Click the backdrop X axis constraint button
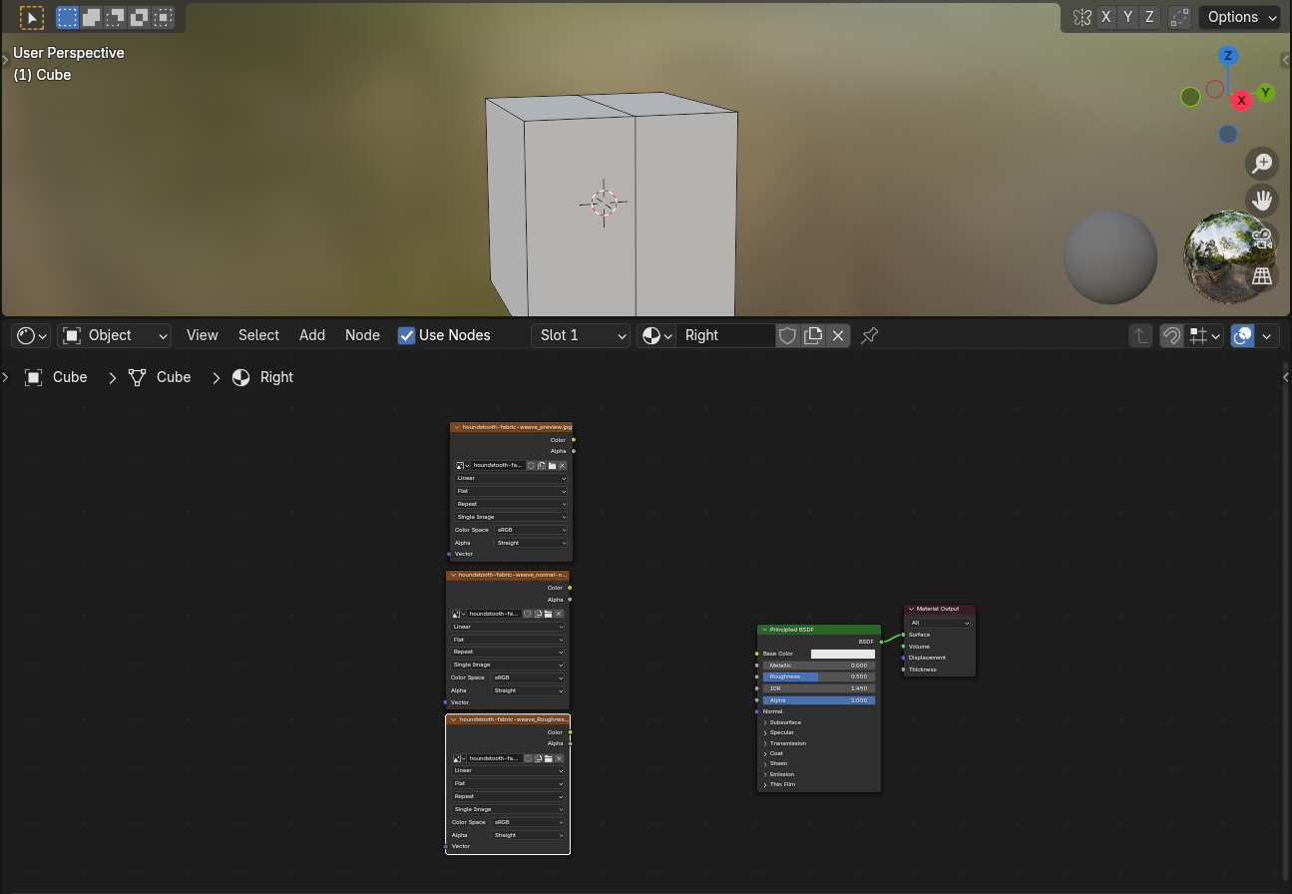Viewport: 1292px width, 894px height. point(1105,17)
